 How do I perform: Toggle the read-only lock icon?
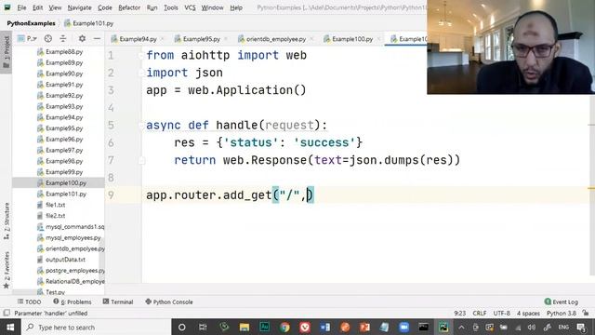point(586,314)
